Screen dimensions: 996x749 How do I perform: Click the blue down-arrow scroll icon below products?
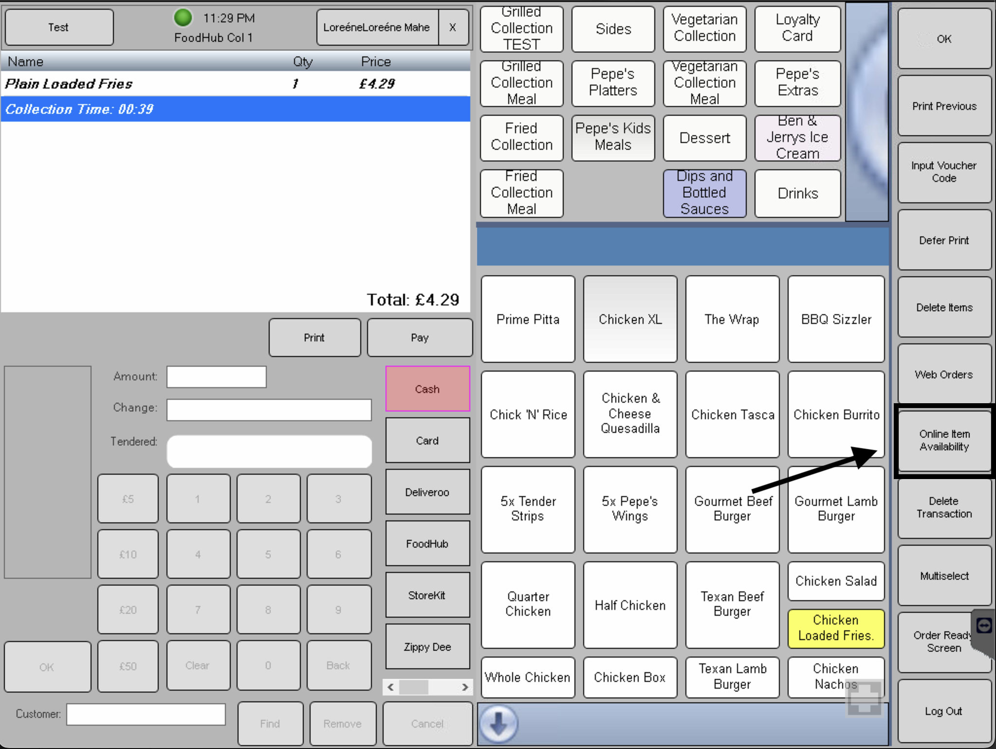498,724
